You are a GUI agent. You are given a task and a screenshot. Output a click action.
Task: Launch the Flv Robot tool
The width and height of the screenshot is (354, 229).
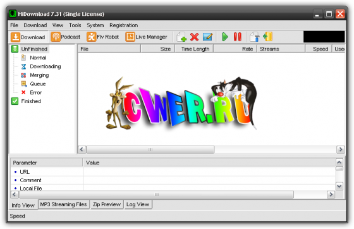coord(103,37)
